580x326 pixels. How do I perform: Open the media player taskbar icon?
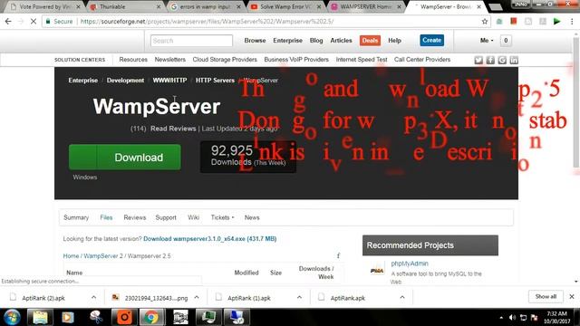68,317
